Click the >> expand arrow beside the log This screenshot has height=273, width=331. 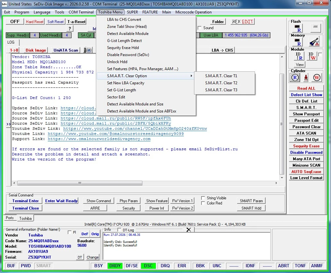click(8, 124)
